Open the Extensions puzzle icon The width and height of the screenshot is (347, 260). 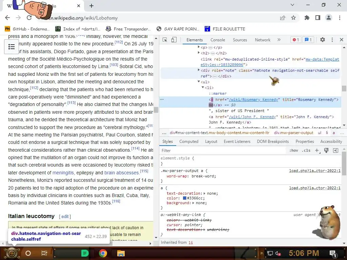[x=307, y=18]
